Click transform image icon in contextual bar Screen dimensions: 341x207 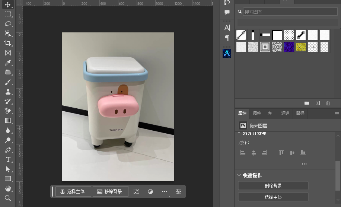[x=136, y=192]
